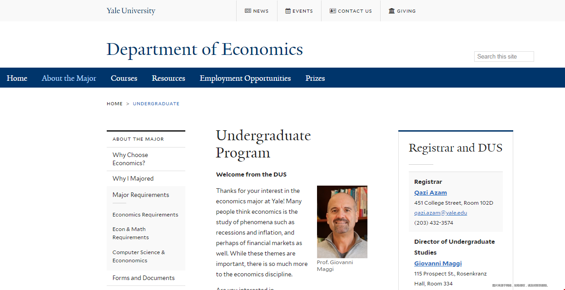
Task: Open Qazi Azam's profile link
Action: click(x=431, y=192)
